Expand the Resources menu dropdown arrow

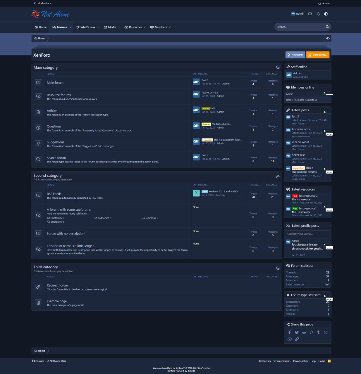tap(145, 27)
